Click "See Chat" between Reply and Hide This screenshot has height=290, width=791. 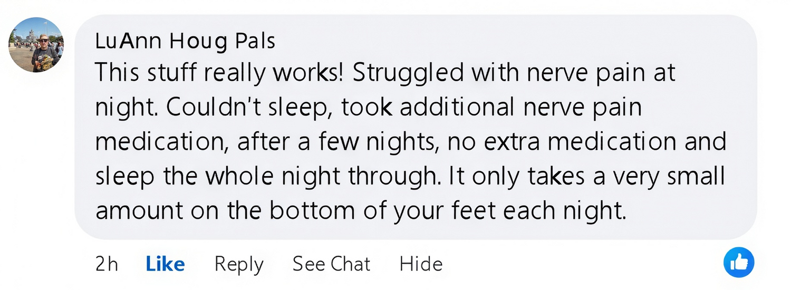pyautogui.click(x=331, y=264)
